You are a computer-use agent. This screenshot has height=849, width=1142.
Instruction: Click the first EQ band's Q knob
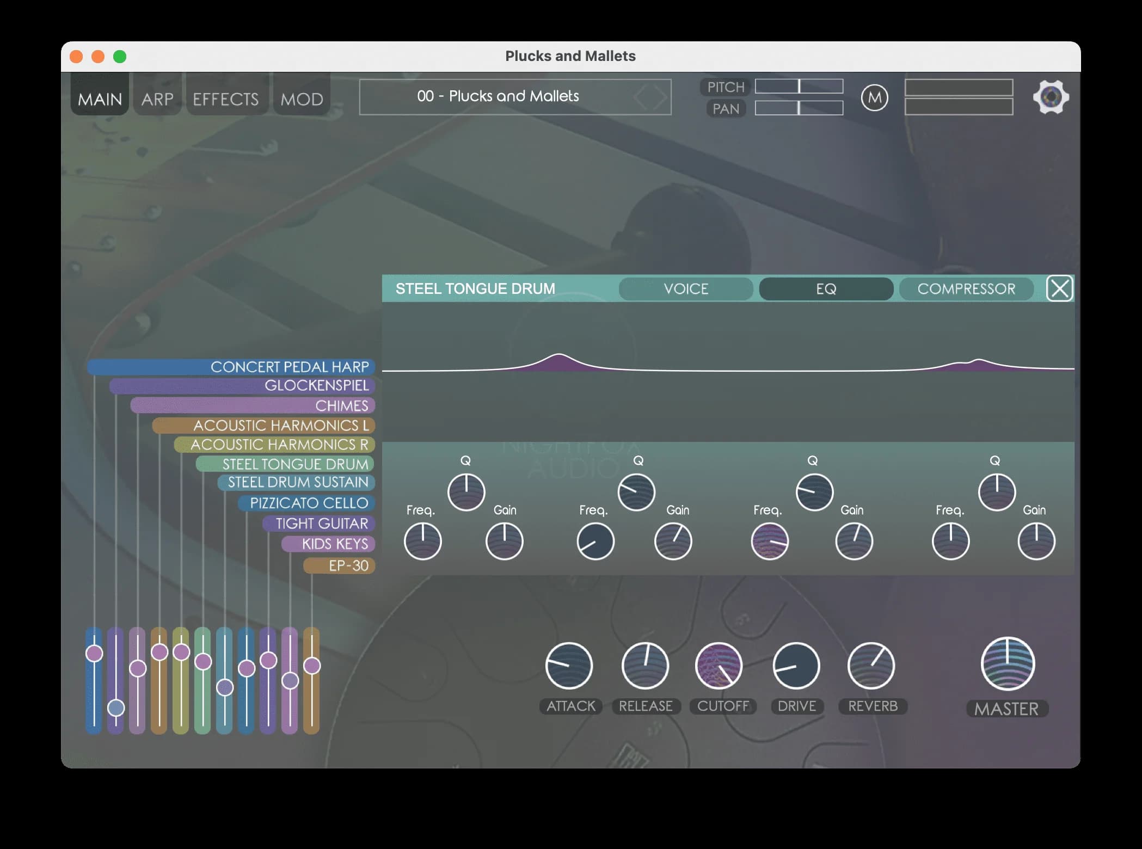(466, 491)
